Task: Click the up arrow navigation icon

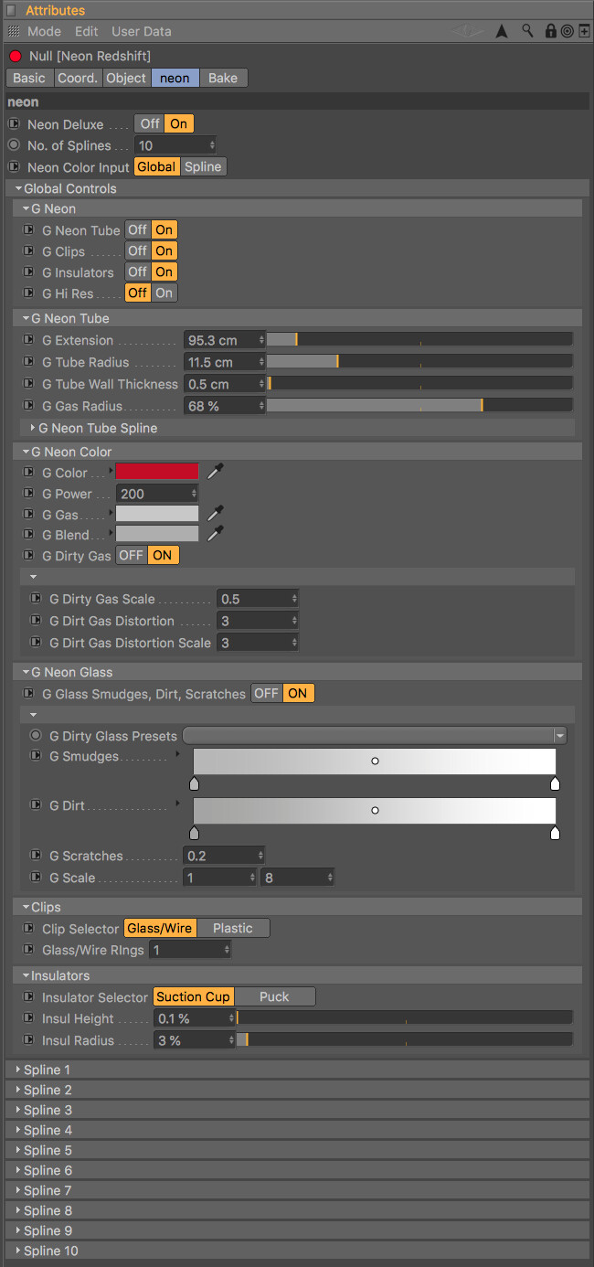Action: coord(502,31)
